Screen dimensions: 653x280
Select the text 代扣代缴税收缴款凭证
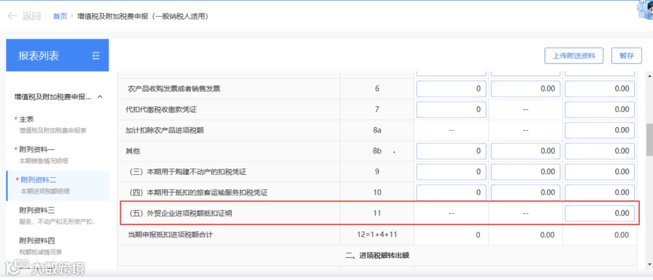(x=161, y=109)
